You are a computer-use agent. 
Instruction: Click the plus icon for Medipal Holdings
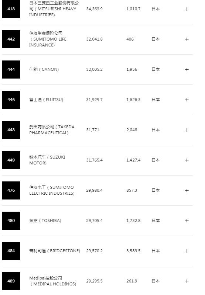(x=187, y=281)
